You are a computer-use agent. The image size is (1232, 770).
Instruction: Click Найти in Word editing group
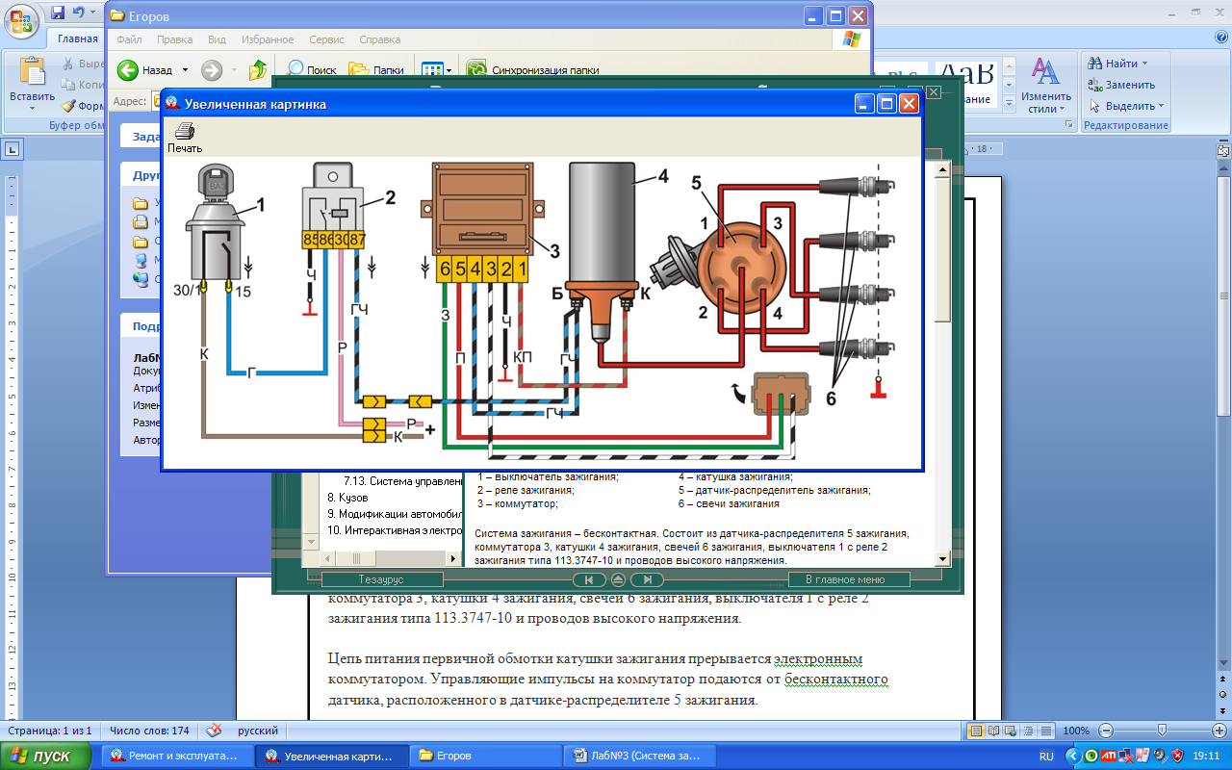pos(1117,64)
